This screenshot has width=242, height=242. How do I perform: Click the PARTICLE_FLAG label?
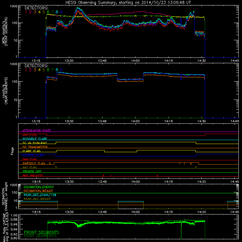pyautogui.click(x=34, y=163)
